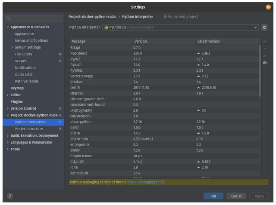This screenshot has width=276, height=205.
Task: Select the idna package row
Action: (164, 167)
